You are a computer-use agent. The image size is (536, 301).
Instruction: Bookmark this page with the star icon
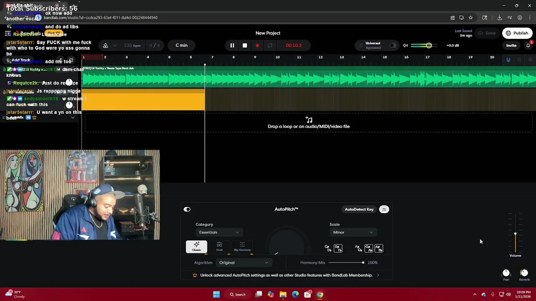pyautogui.click(x=471, y=18)
